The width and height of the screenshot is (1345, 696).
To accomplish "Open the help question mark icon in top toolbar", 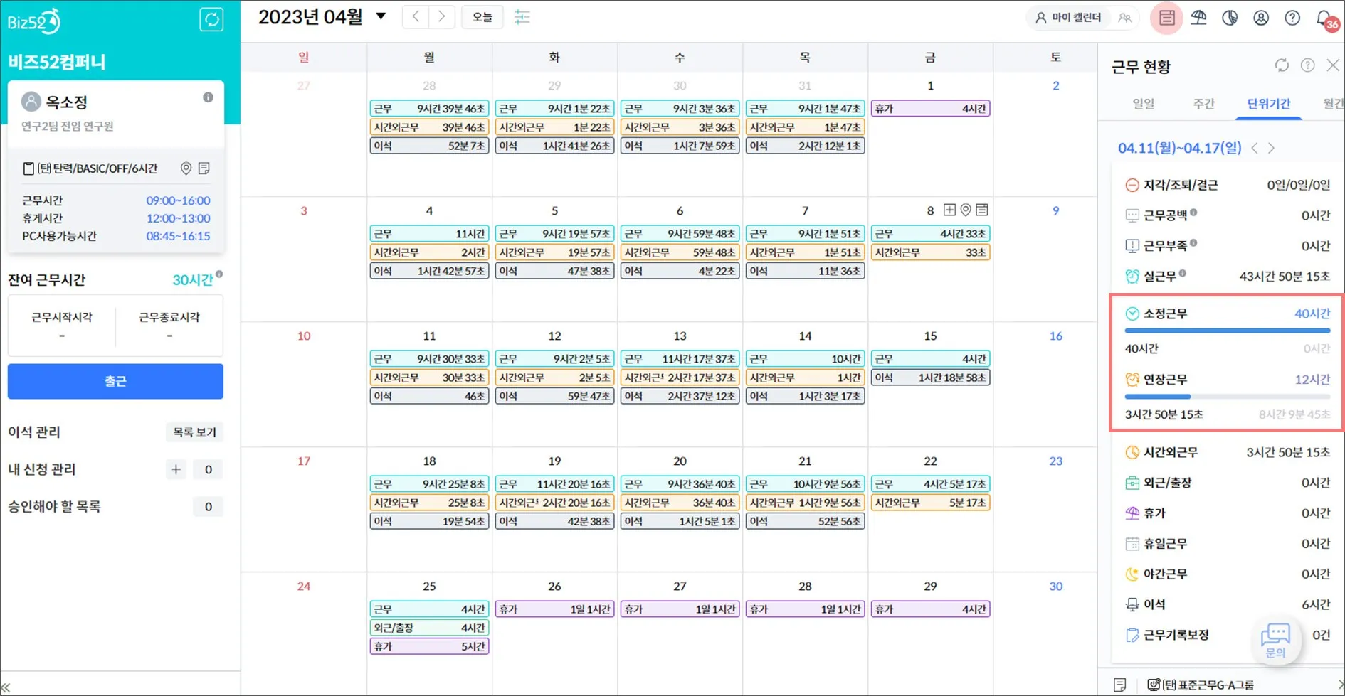I will click(1292, 18).
